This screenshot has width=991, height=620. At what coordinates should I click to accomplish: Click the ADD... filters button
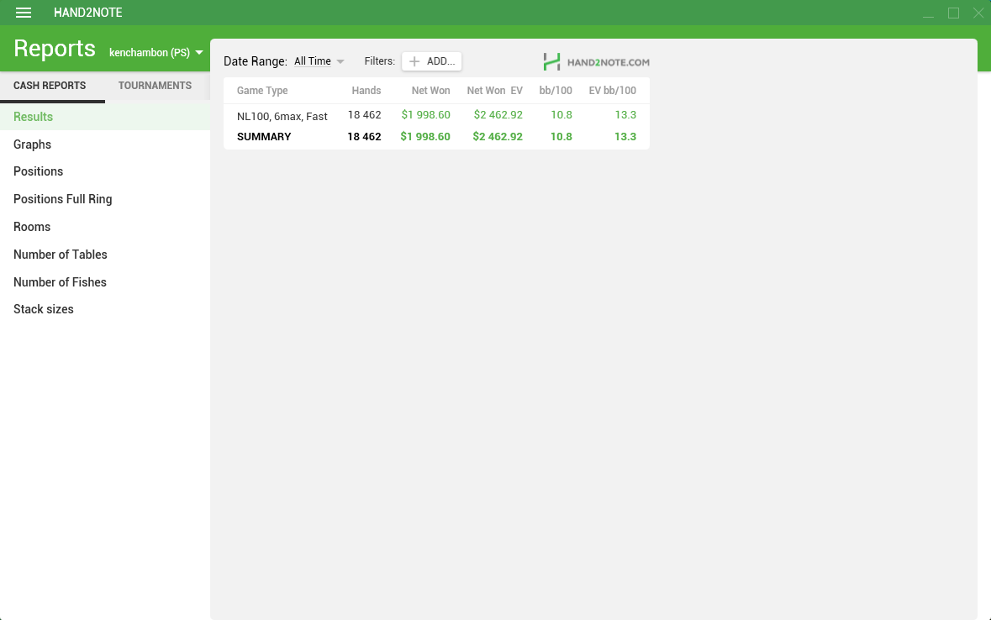(432, 61)
